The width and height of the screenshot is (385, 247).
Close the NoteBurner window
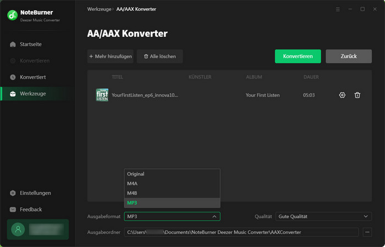click(x=375, y=9)
